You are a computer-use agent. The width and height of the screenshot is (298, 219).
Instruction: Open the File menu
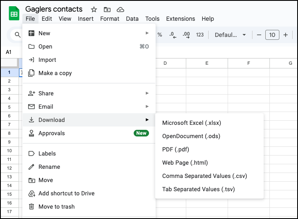pyautogui.click(x=30, y=19)
